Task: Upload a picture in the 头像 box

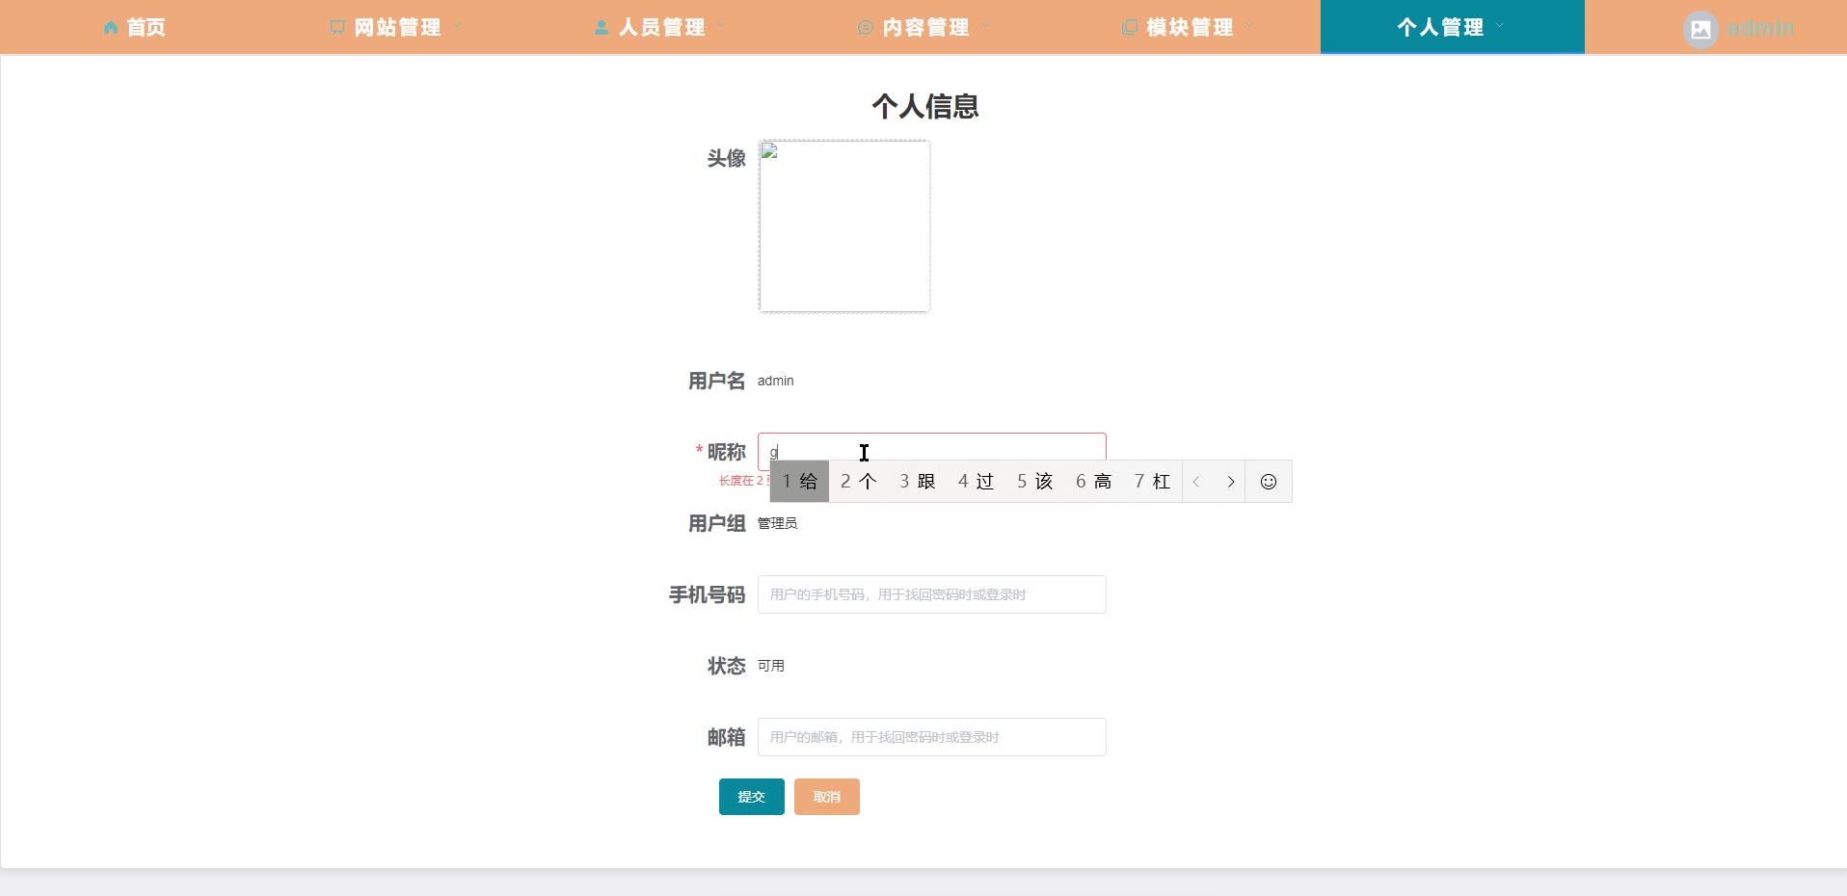Action: [x=844, y=226]
